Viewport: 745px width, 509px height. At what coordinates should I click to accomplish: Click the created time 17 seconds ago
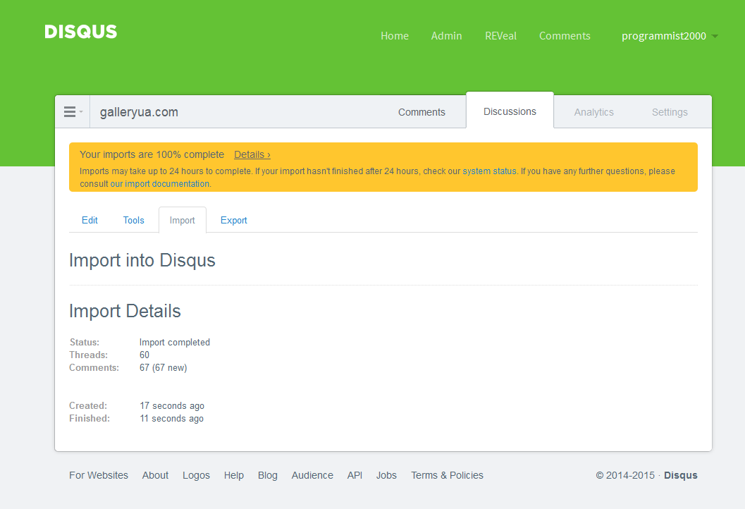coord(172,406)
